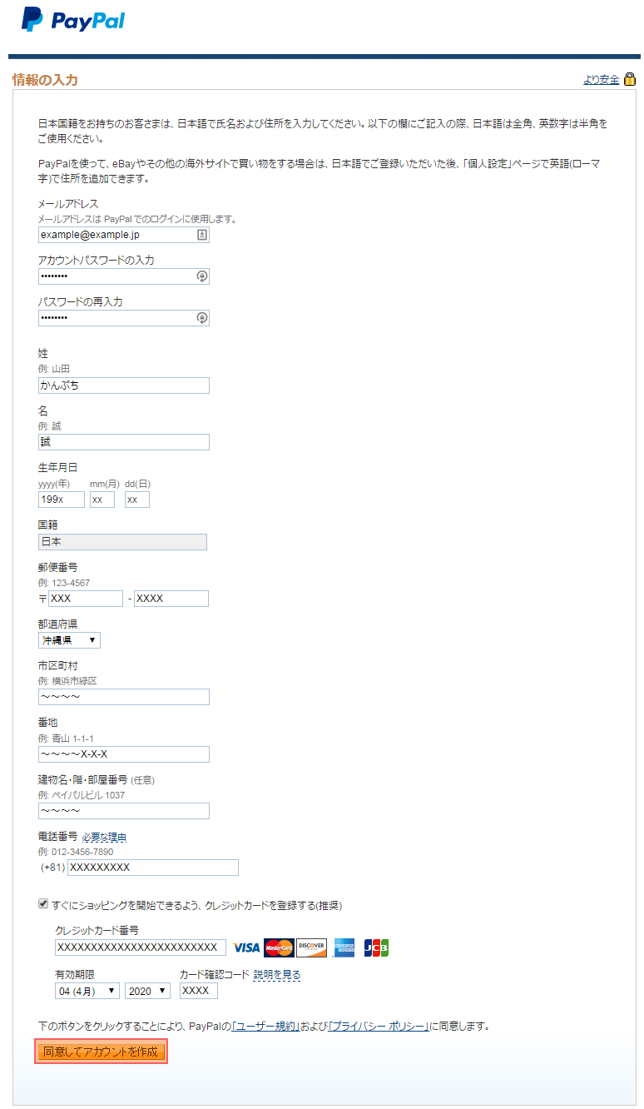Click the second postal code field XXXX
Screen dimensions: 644x1109
pyautogui.click(x=171, y=599)
